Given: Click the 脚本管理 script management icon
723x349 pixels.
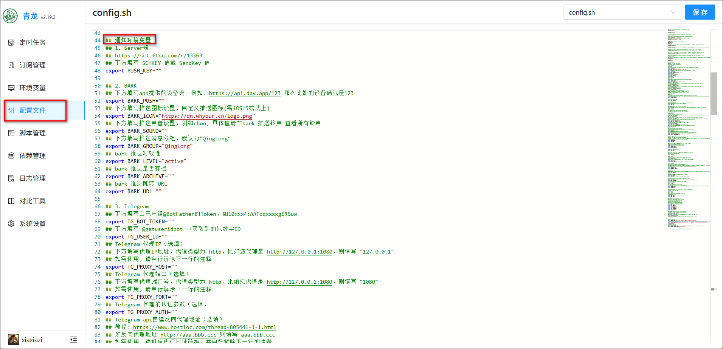Looking at the screenshot, I should pyautogui.click(x=11, y=133).
